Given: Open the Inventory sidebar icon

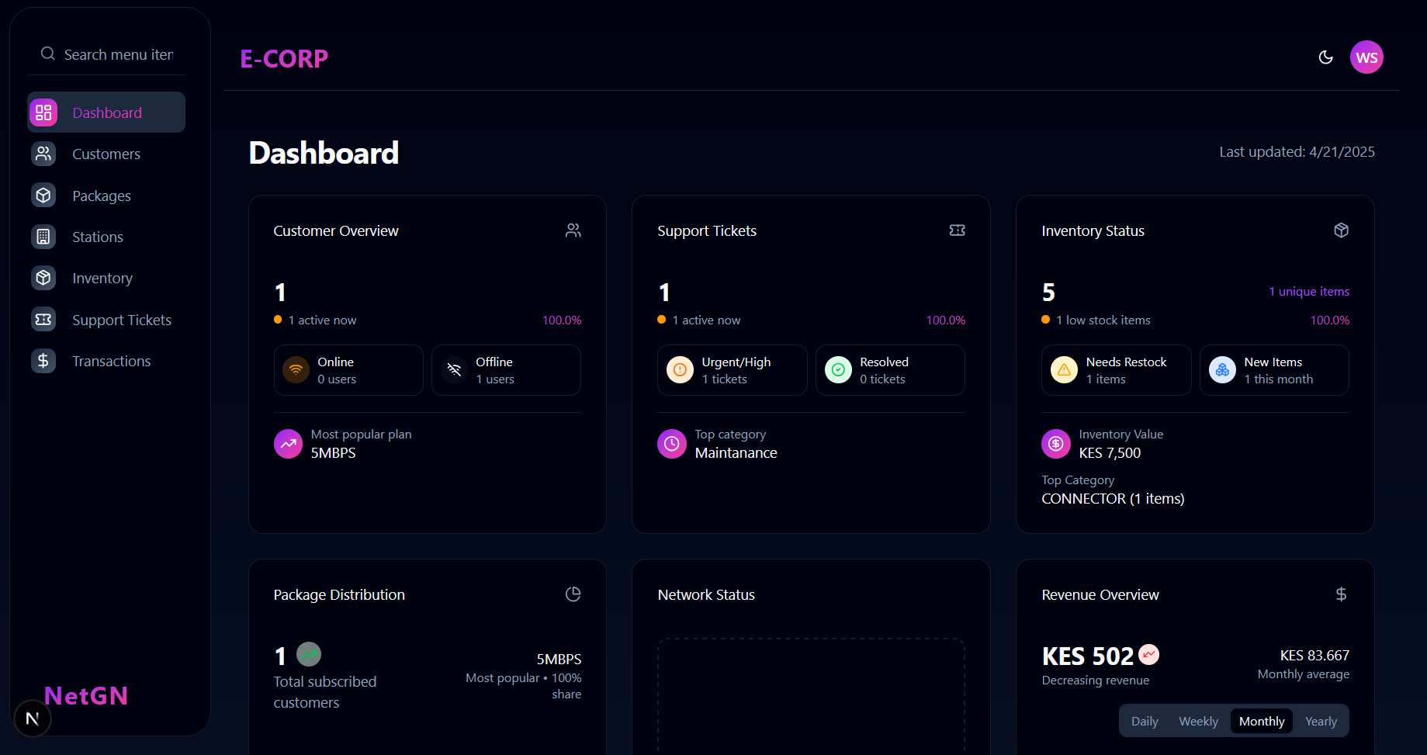Looking at the screenshot, I should (x=43, y=278).
